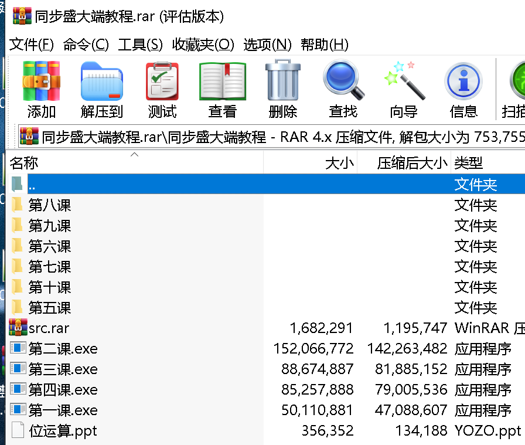Viewport: 525px width, 445px height.
Task: Open the View (查看) book icon
Action: click(x=222, y=81)
